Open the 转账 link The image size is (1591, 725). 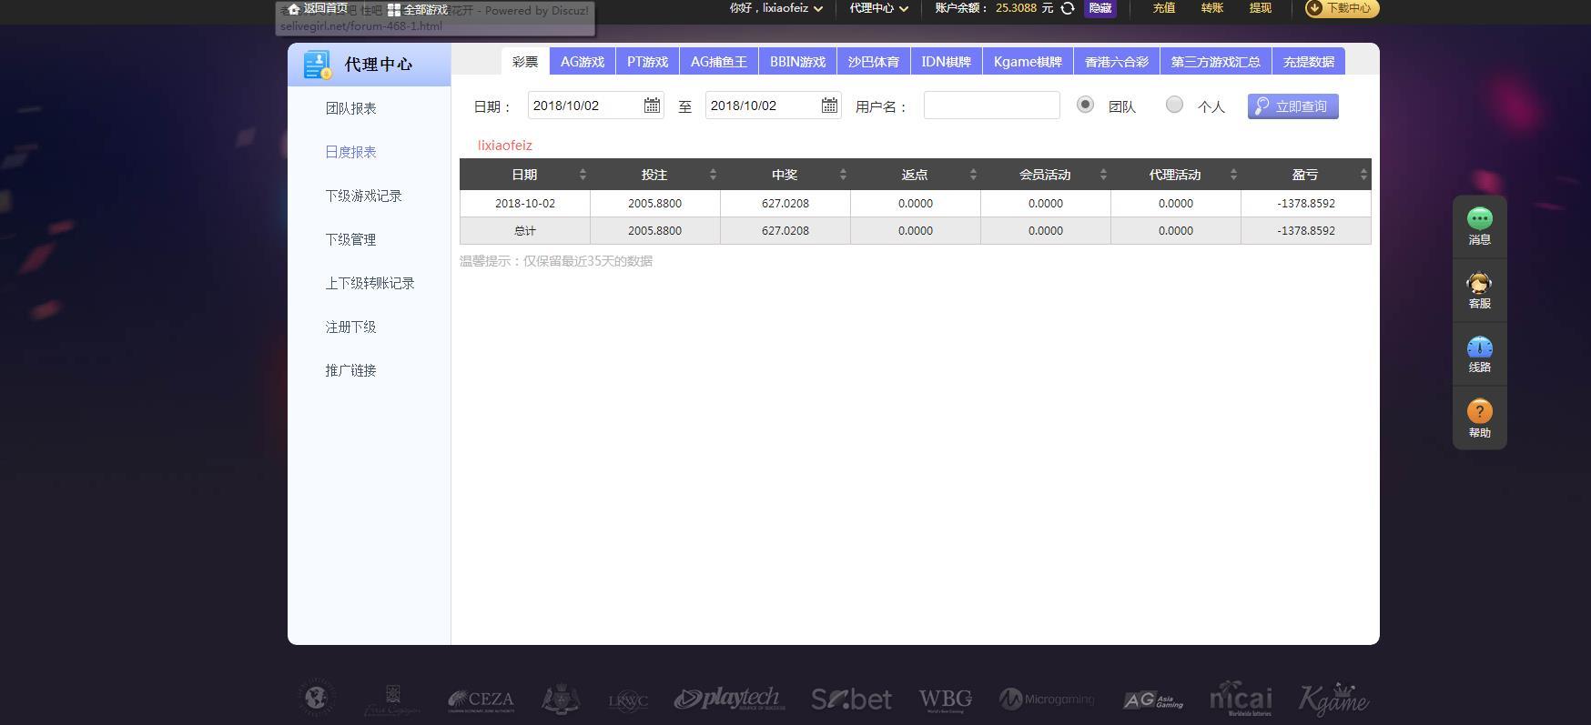1212,8
